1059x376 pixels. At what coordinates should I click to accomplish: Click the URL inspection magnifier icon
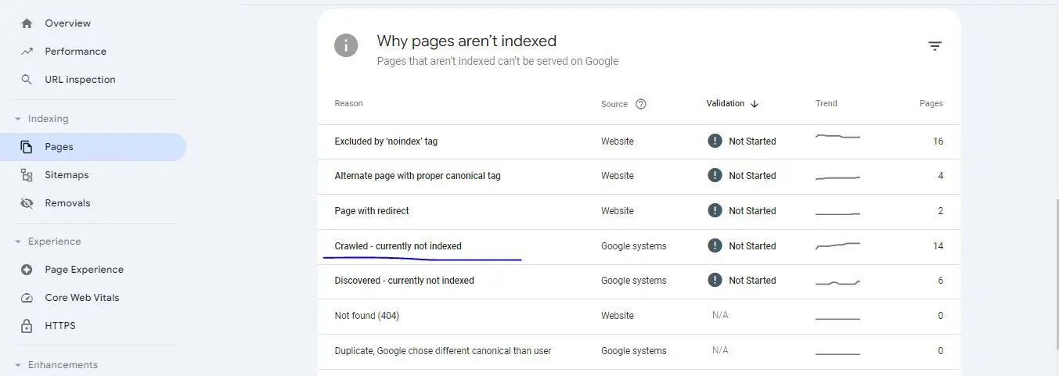(x=27, y=80)
